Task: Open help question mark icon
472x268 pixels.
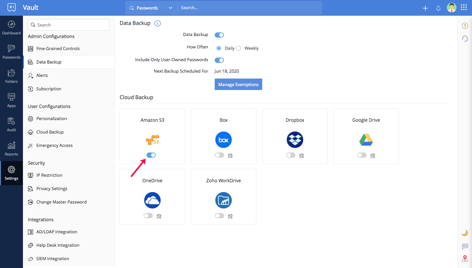Action: (x=465, y=26)
